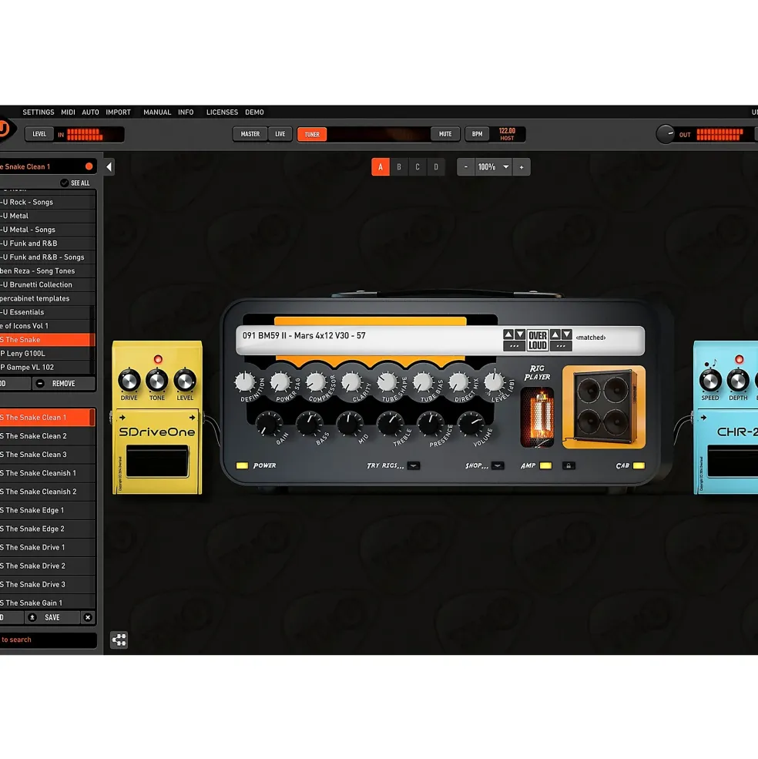
Task: Click the preset search field
Action: (x=49, y=640)
